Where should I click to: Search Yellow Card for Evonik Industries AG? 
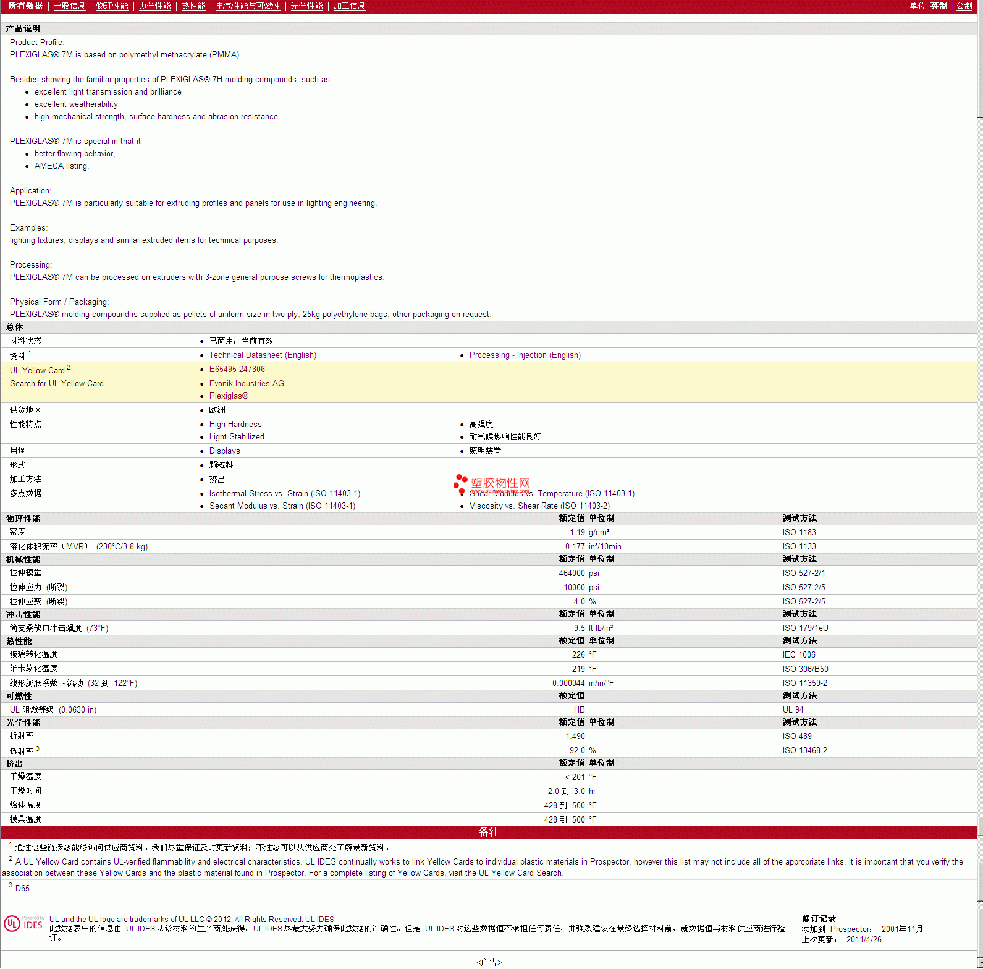coord(247,384)
